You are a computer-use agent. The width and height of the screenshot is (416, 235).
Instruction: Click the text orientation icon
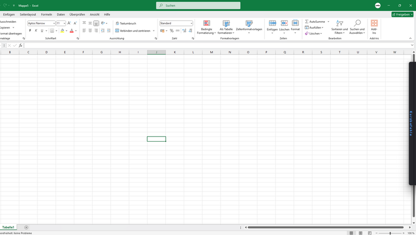coord(103,23)
